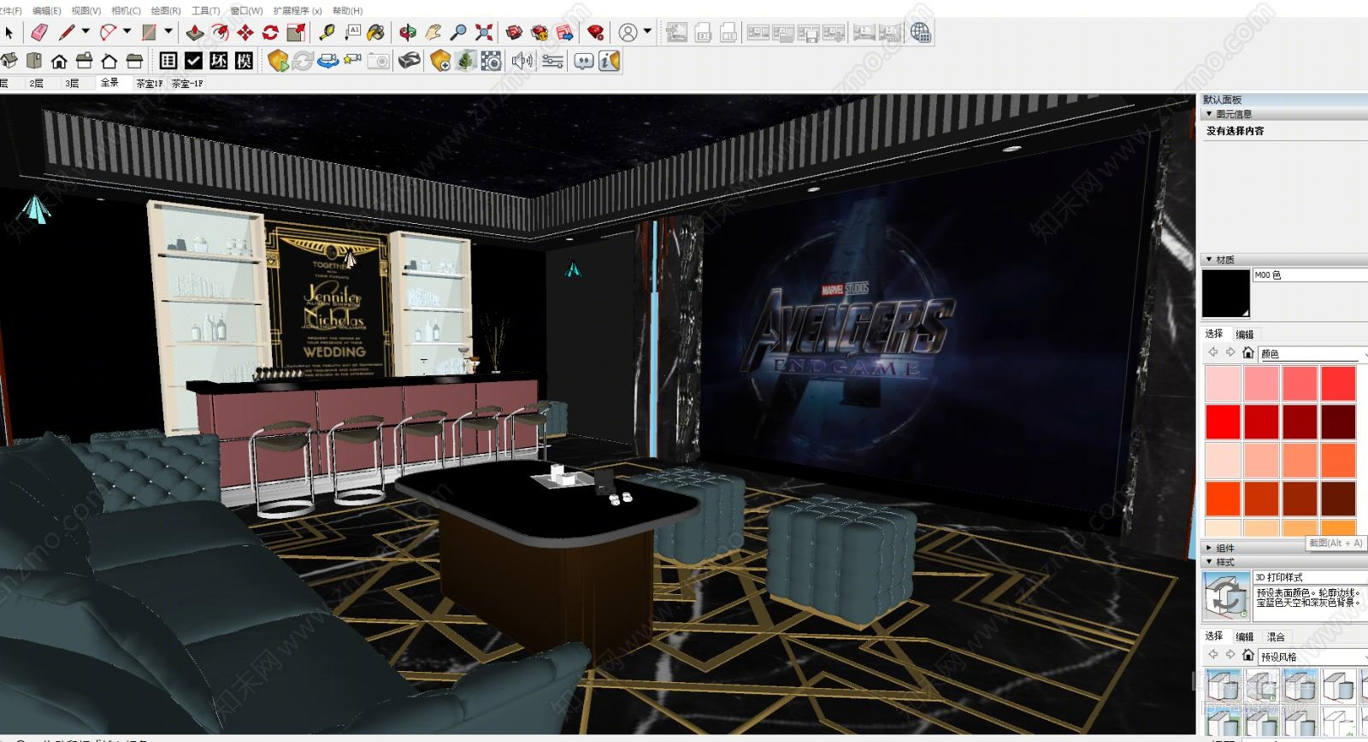Select the Tape Measure tool
The image size is (1368, 742).
coord(327,32)
